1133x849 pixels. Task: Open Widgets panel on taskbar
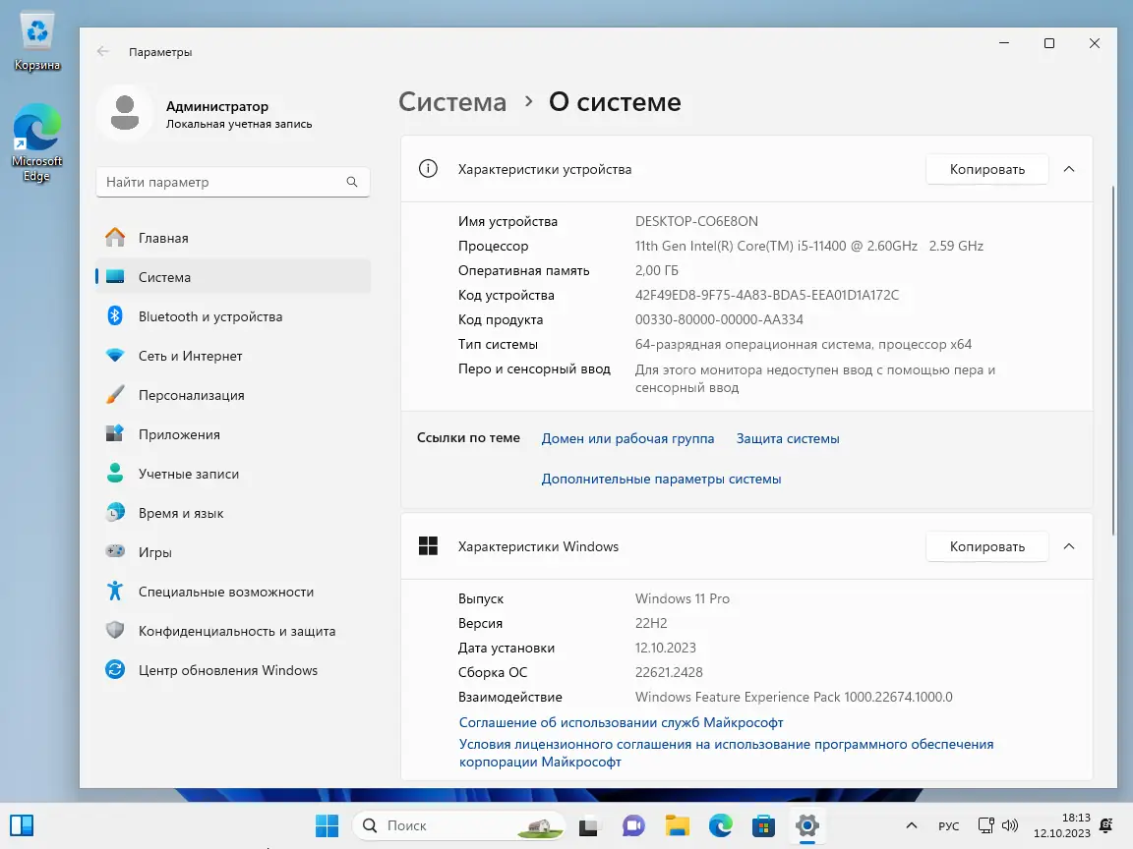point(22,825)
